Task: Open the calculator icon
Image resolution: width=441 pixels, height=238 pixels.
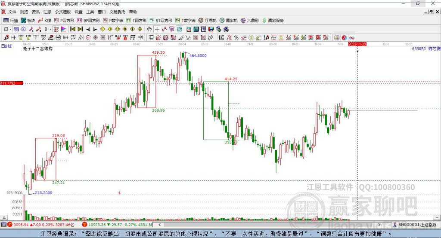Action: pos(196,29)
